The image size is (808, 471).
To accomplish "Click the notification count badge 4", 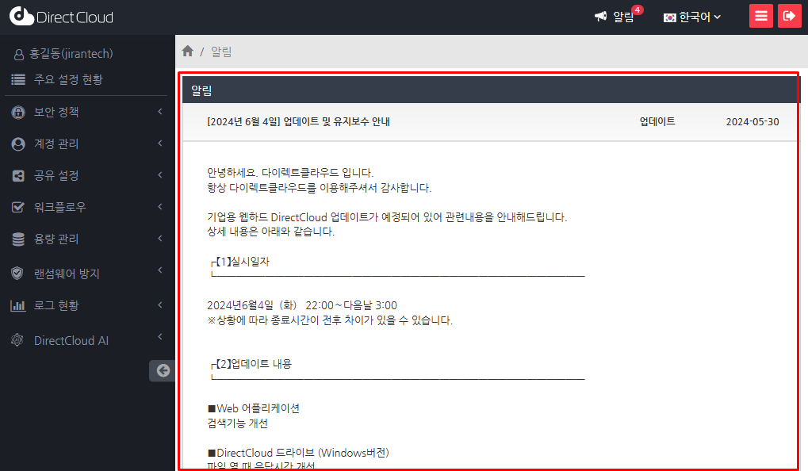I will click(x=638, y=10).
